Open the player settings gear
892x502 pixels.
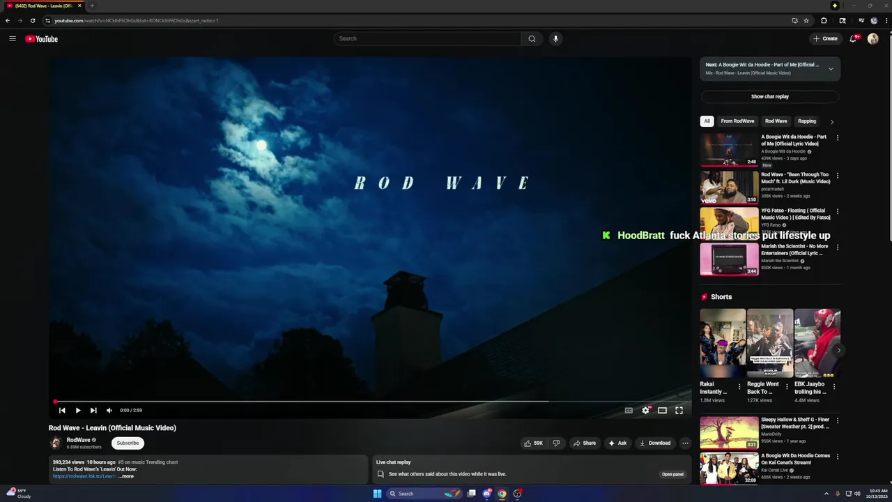click(645, 411)
